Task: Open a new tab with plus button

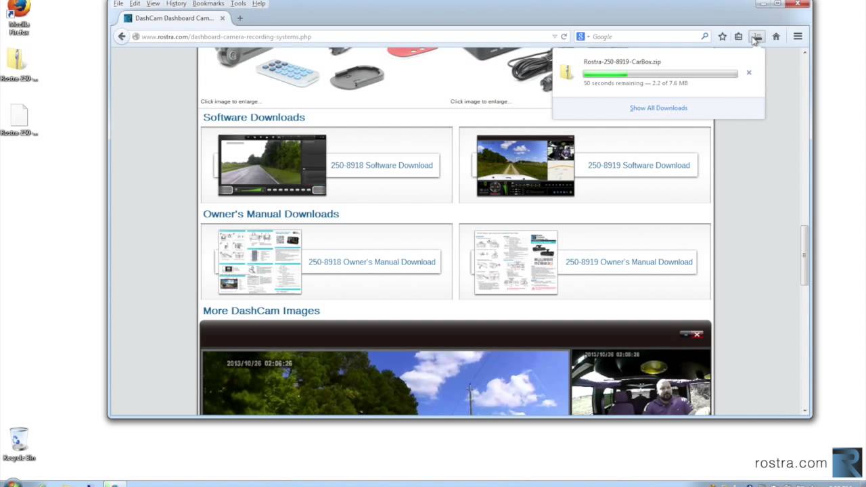Action: tap(240, 18)
